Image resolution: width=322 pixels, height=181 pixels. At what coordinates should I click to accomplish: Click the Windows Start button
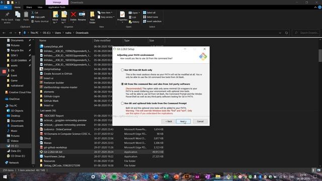(x=5, y=176)
